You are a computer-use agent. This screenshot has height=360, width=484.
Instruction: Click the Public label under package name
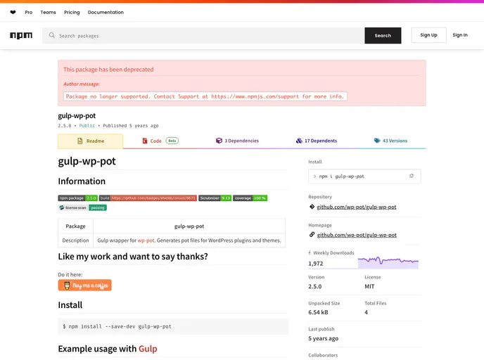[x=87, y=126]
